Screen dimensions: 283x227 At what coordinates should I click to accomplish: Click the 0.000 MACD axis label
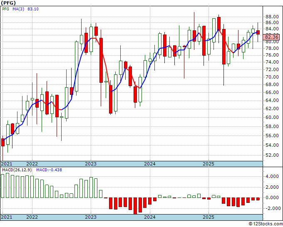(x=272, y=197)
